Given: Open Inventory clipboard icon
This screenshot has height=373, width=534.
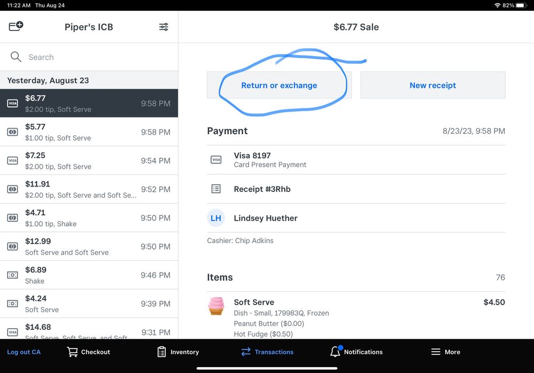Looking at the screenshot, I should pos(161,352).
